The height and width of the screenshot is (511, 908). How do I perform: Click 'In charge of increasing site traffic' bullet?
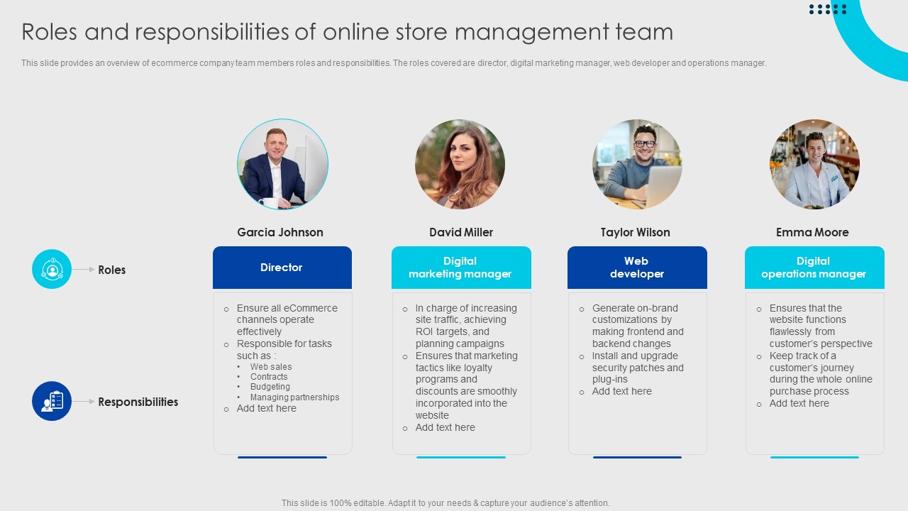pos(467,326)
